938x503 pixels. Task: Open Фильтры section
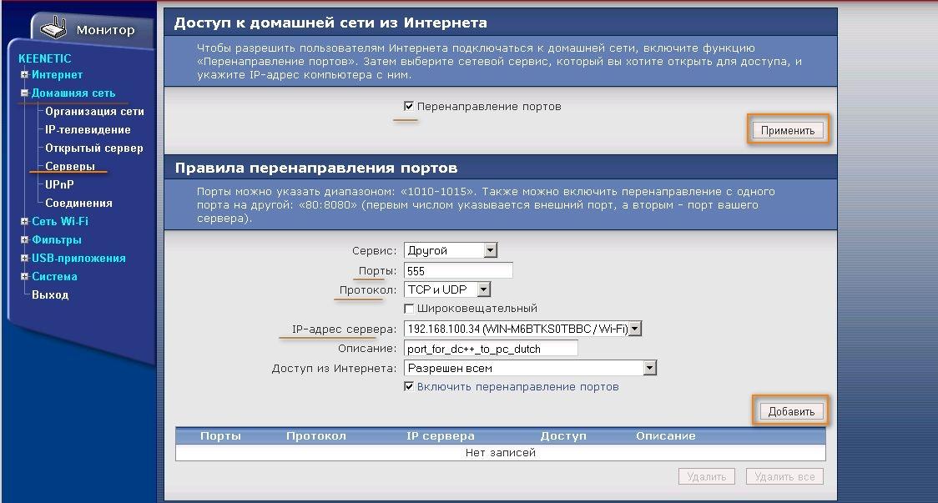tap(56, 240)
